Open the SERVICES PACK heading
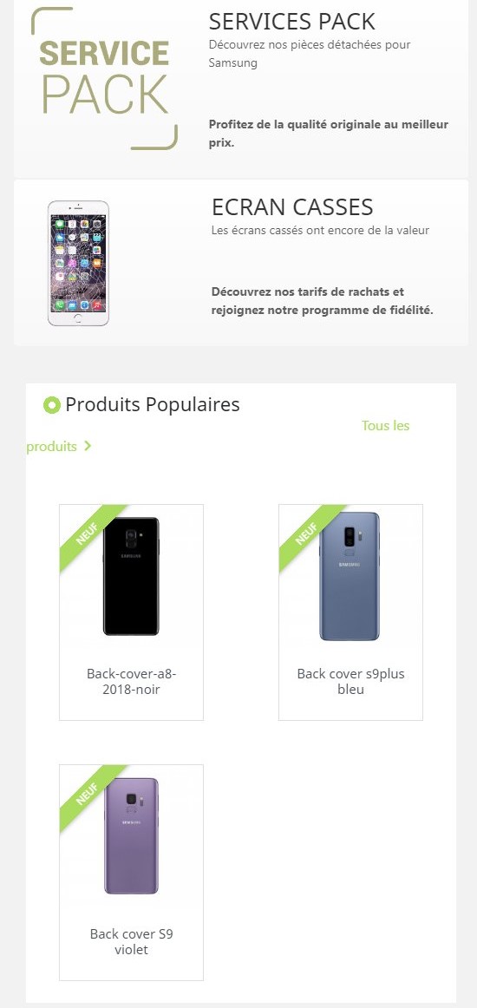The image size is (477, 1008). coord(292,22)
